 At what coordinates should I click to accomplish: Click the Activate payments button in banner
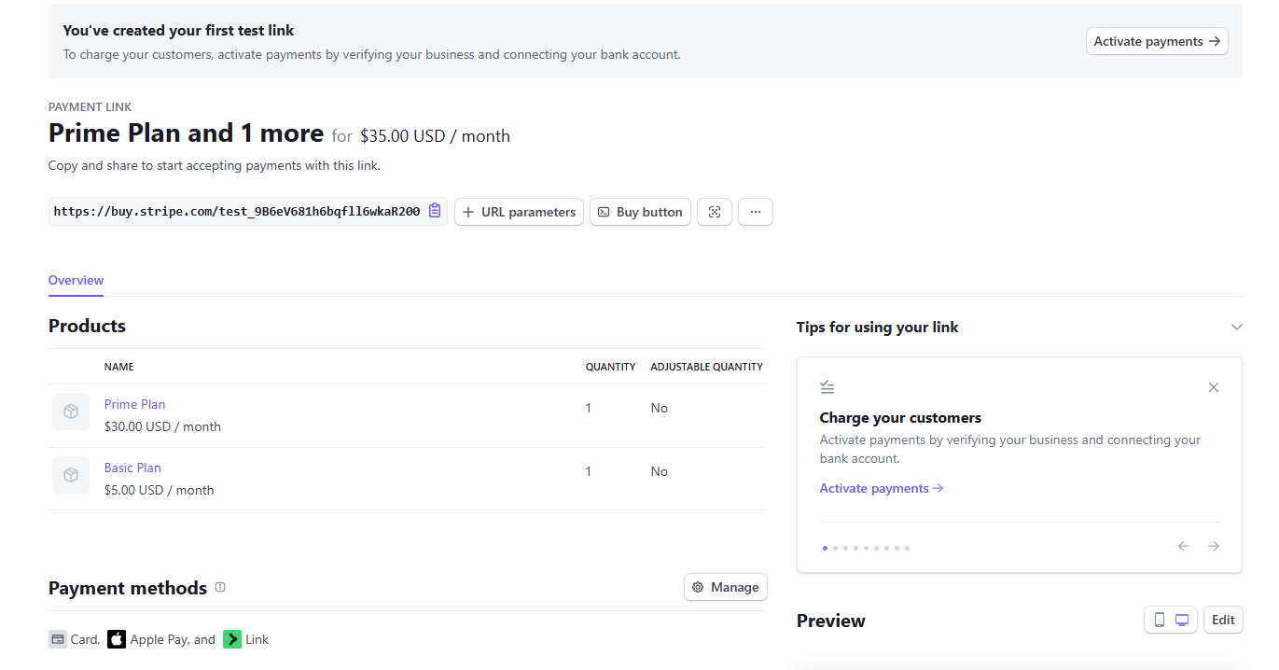[x=1157, y=41]
